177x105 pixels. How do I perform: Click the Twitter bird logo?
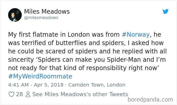point(165,11)
